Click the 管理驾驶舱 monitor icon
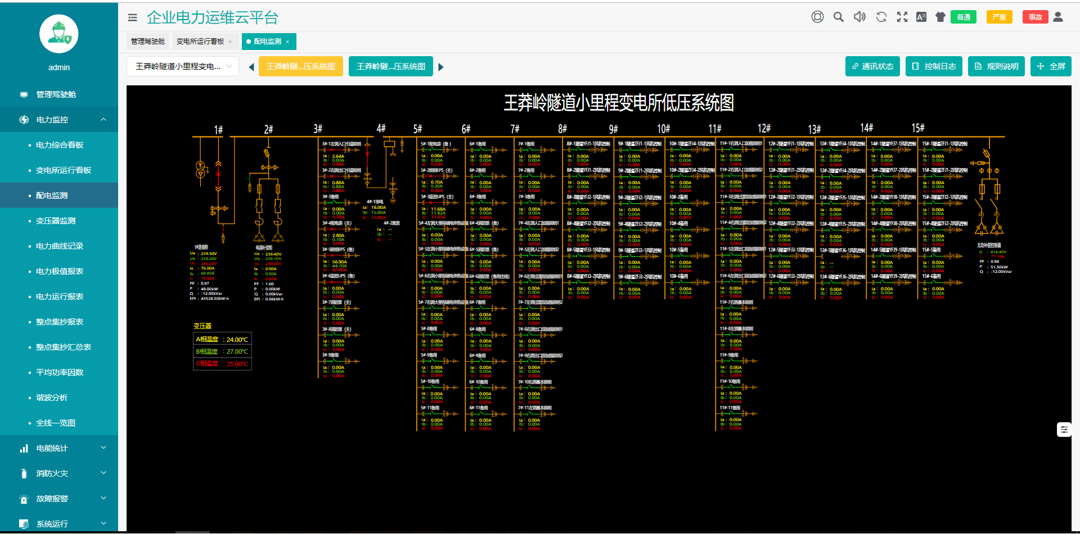The height and width of the screenshot is (534, 1080). pos(24,94)
